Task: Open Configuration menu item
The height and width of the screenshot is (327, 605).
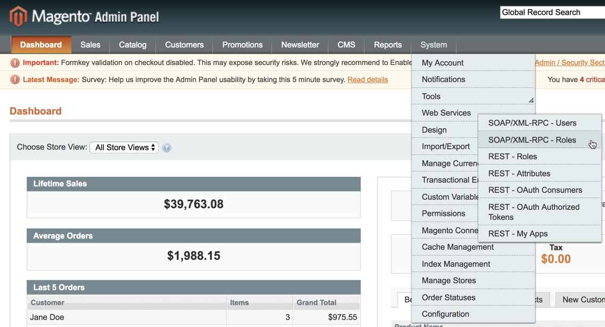Action: [473, 314]
